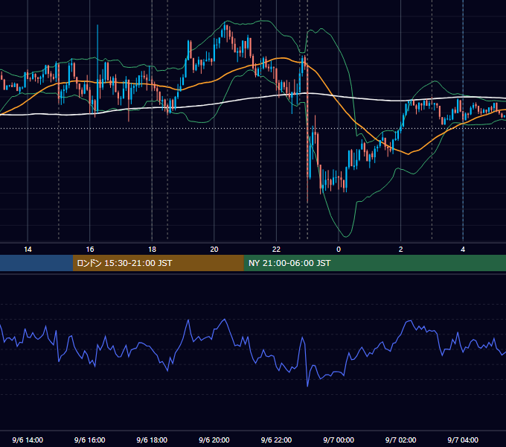Click hour label 4 on upper axis
This screenshot has width=506, height=447.
coord(463,250)
